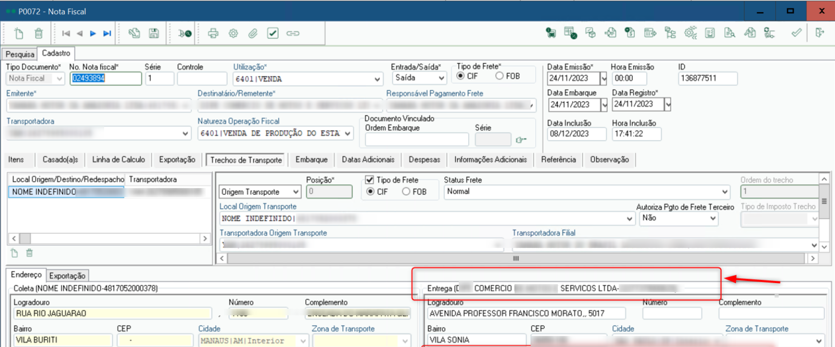Screen dimensions: 835x347
Task: Click the table export arrow icon
Action: [650, 33]
